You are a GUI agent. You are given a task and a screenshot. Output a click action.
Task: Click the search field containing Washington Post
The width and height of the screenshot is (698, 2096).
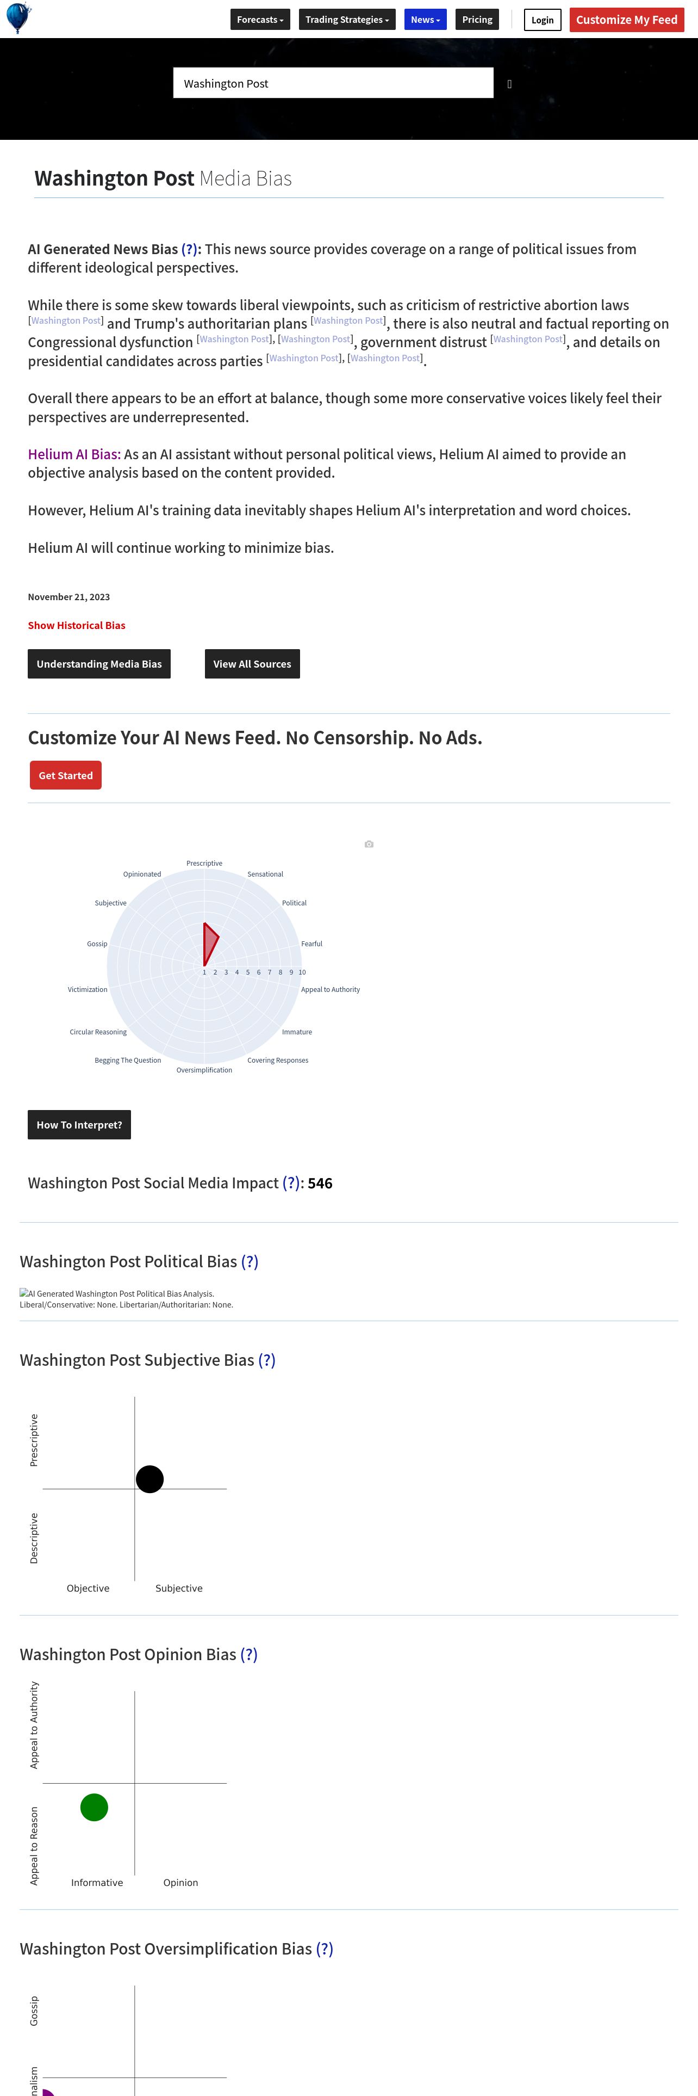(333, 83)
